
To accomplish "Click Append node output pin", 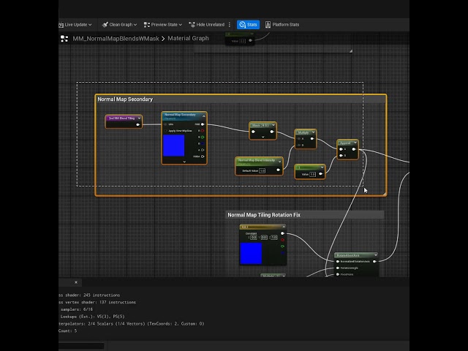I will click(354, 149).
